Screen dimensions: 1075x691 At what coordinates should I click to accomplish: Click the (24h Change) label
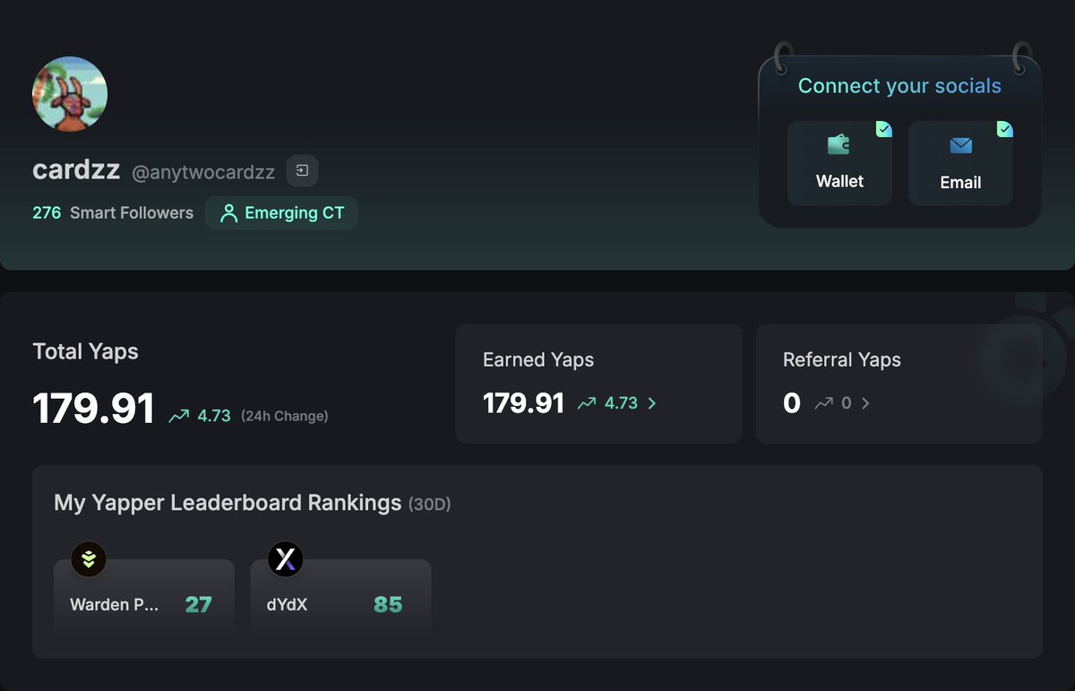(x=284, y=416)
